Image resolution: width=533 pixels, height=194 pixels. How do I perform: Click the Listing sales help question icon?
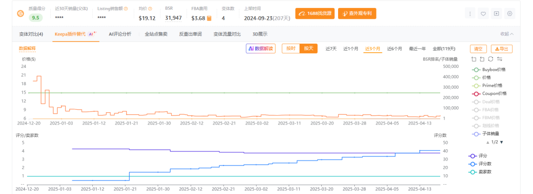(x=126, y=8)
